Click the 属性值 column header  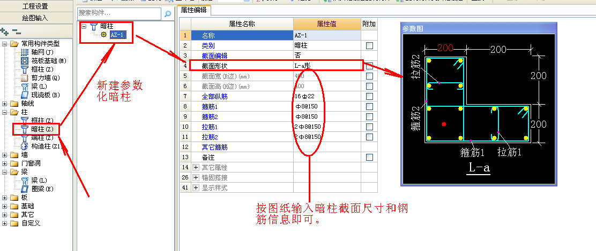click(327, 24)
